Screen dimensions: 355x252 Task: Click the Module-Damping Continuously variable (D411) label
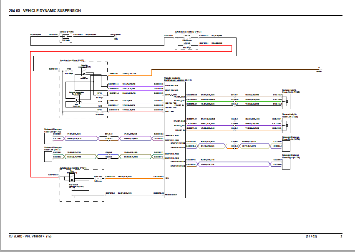(x=178, y=79)
